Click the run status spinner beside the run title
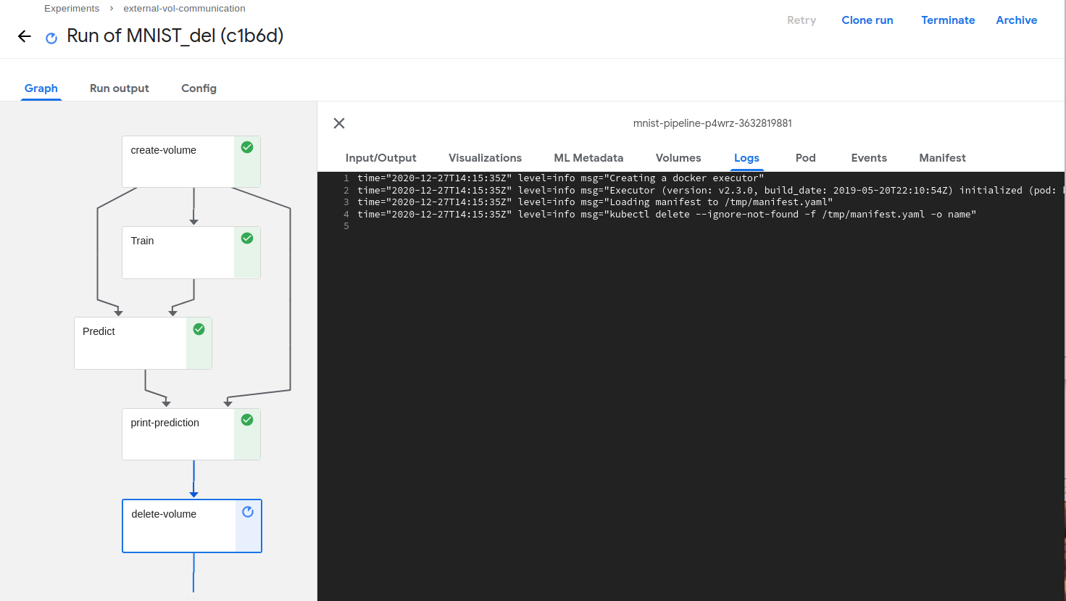Screen dimensions: 1066x601 51,37
